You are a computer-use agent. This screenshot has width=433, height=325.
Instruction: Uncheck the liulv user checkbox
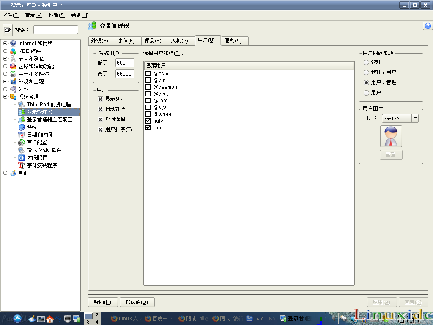click(x=148, y=121)
